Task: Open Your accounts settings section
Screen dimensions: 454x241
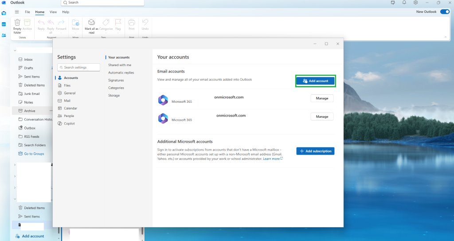Action: tap(119, 57)
